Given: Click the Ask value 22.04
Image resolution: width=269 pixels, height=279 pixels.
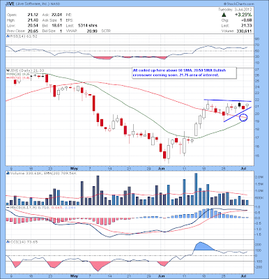Looking at the screenshot, I should [x=56, y=15].
